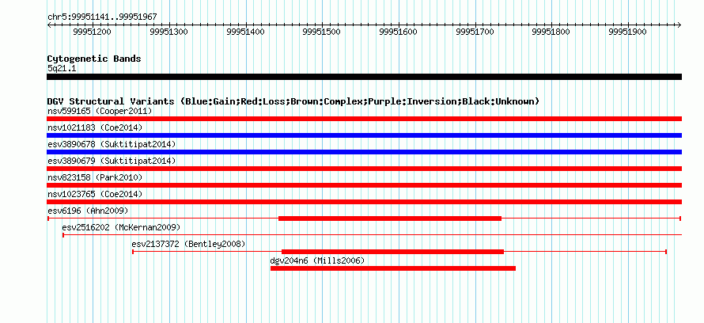Image resolution: width=704 pixels, height=323 pixels.
Task: Click ruler position 99951300
Action: pyautogui.click(x=169, y=32)
